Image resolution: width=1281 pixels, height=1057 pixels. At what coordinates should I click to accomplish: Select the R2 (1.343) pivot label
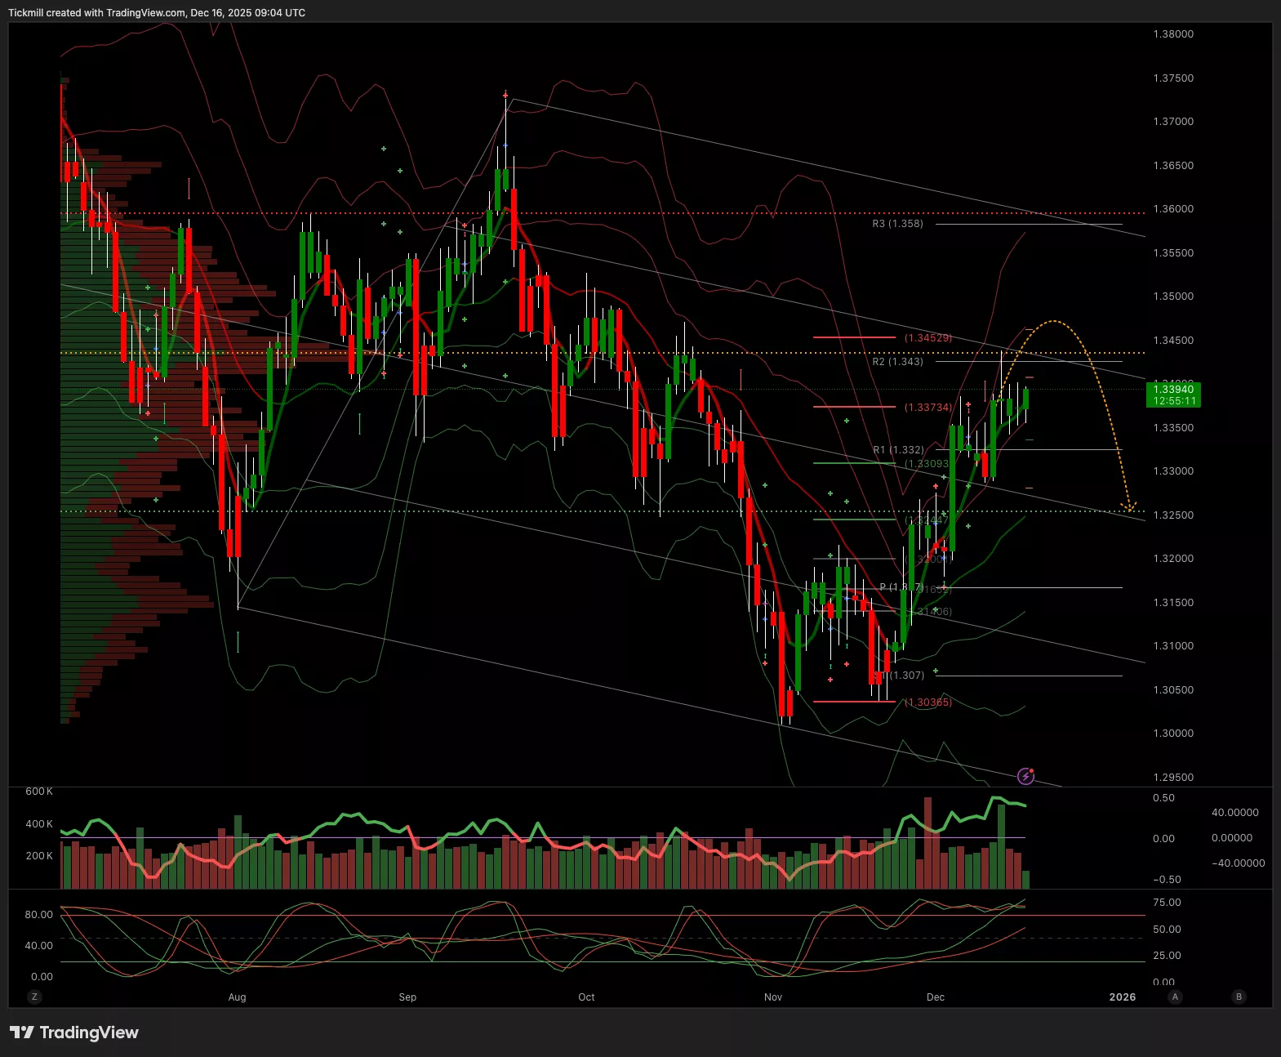897,361
